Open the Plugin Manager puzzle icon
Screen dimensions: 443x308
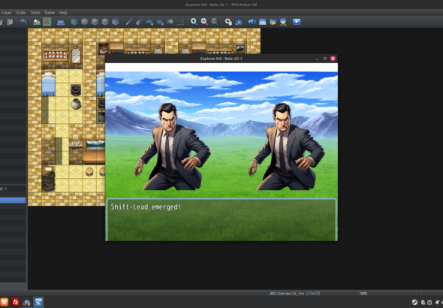239,22
